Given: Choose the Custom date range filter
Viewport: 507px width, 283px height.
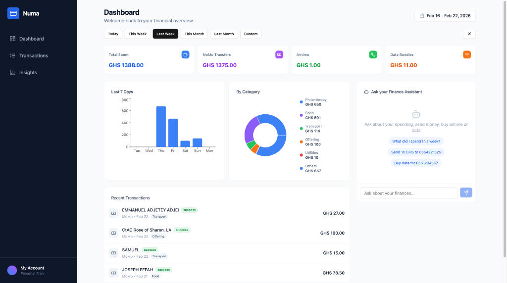Looking at the screenshot, I should point(251,34).
